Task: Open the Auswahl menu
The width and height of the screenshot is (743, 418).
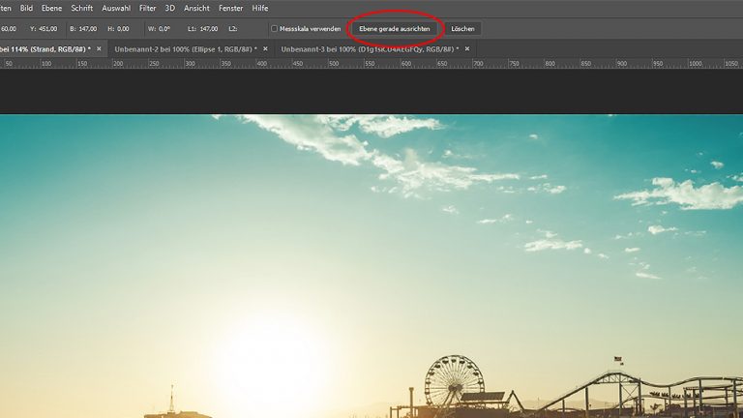Action: pos(116,8)
